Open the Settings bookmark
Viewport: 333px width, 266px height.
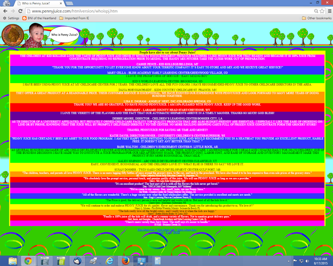point(11,18)
